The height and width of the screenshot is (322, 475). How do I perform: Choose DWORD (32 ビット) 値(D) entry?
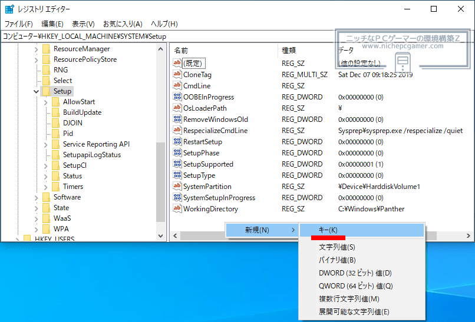[362, 273]
